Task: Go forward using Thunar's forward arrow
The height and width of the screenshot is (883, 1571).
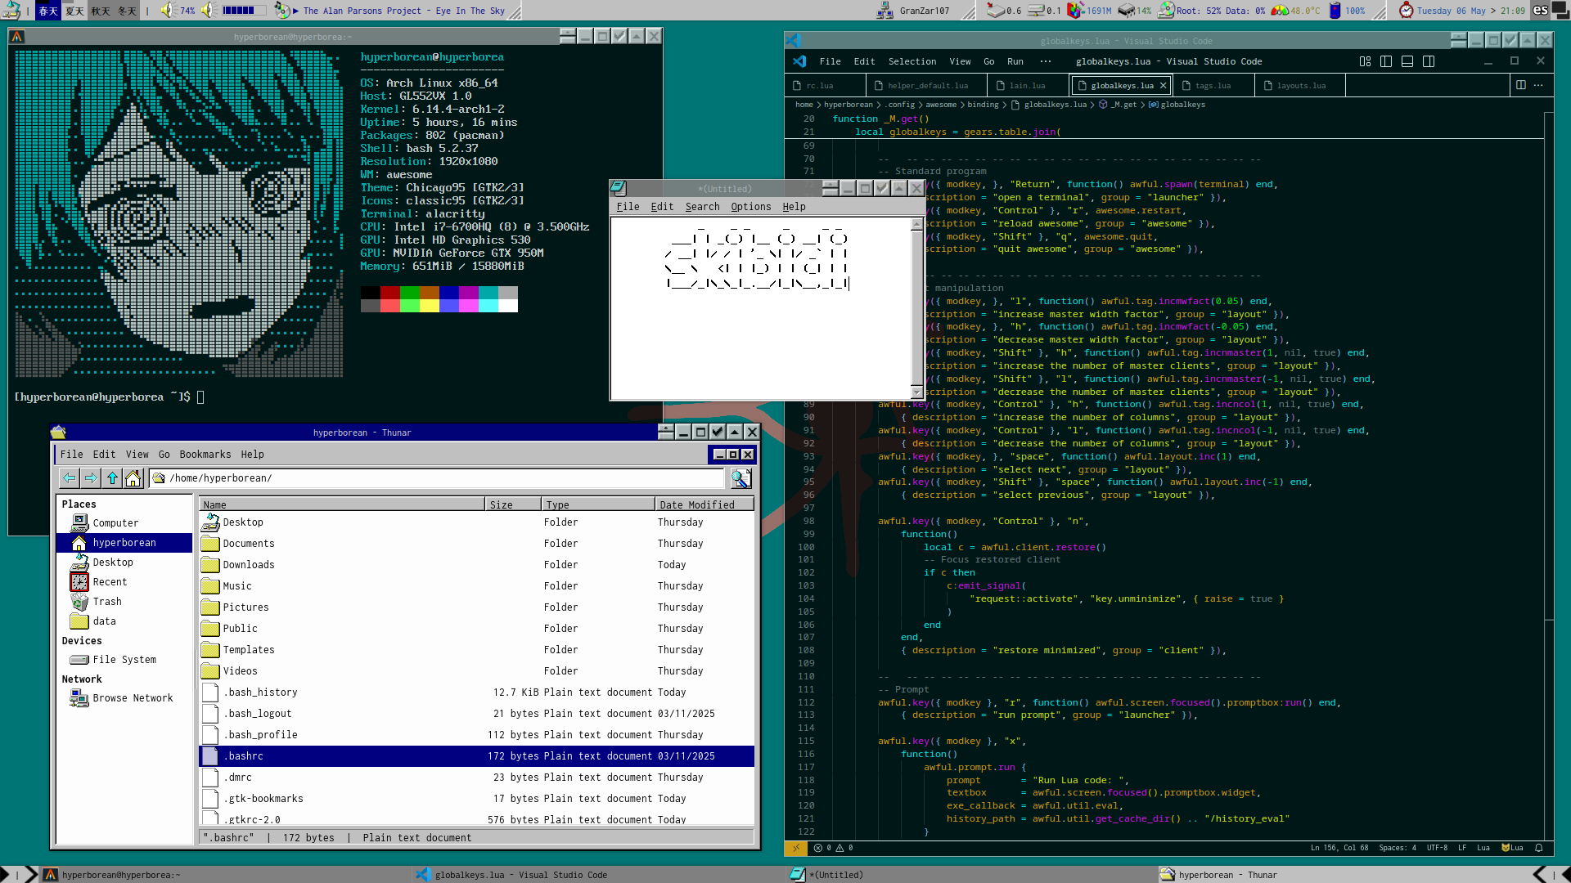Action: coord(91,478)
